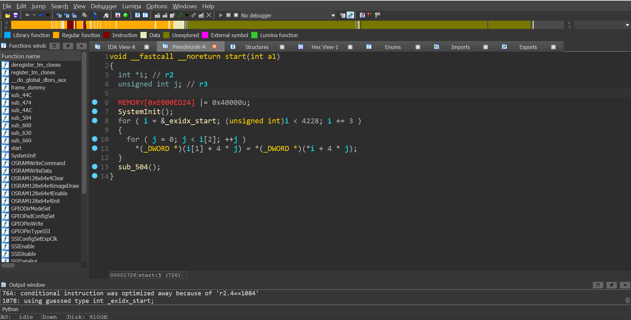The image size is (631, 320).
Task: Jump back with the left arrow
Action: (27, 15)
